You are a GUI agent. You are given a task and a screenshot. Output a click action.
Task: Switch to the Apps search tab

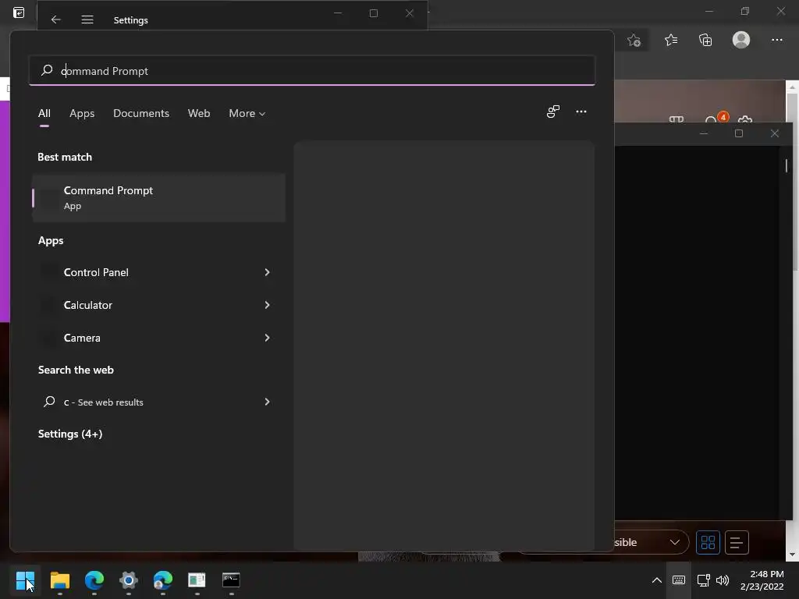[x=82, y=114]
